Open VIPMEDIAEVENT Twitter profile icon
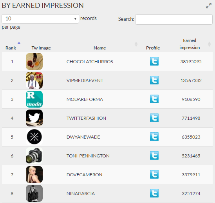215x203 pixels. 154,80
